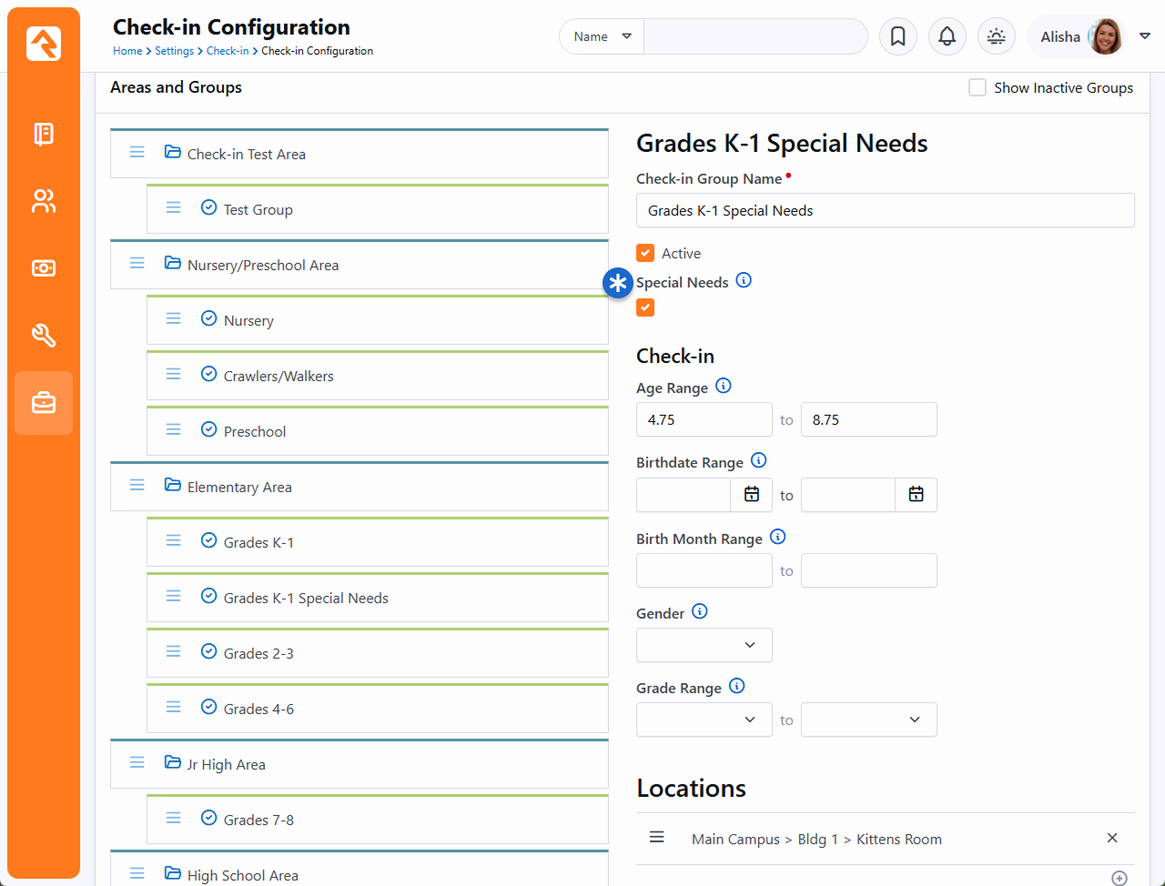Click the Home breadcrumb link
The width and height of the screenshot is (1165, 886).
click(127, 51)
